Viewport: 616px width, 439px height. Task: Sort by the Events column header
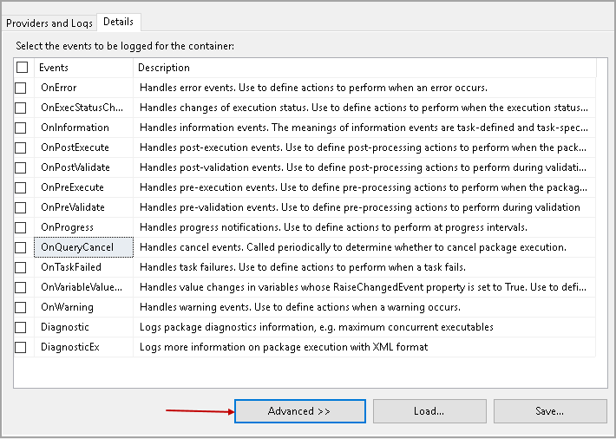pyautogui.click(x=82, y=68)
